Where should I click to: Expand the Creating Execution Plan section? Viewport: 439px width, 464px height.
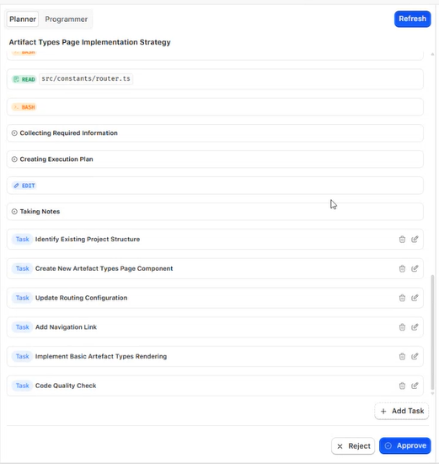pos(215,159)
